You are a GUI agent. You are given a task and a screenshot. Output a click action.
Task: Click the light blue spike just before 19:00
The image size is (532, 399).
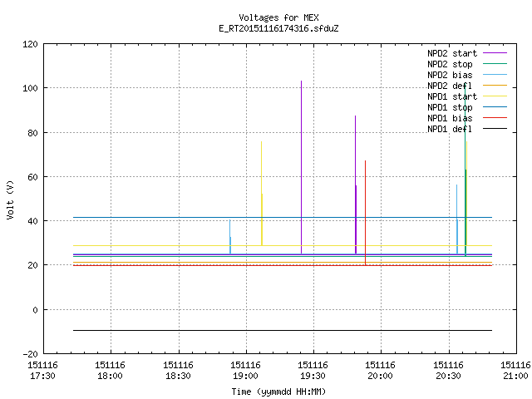point(230,237)
